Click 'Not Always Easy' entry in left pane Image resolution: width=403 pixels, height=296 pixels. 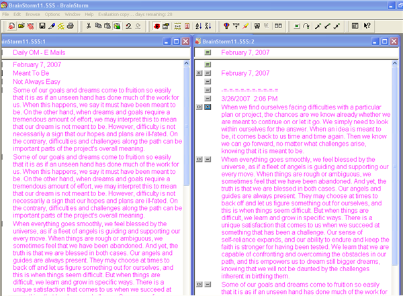click(x=36, y=82)
